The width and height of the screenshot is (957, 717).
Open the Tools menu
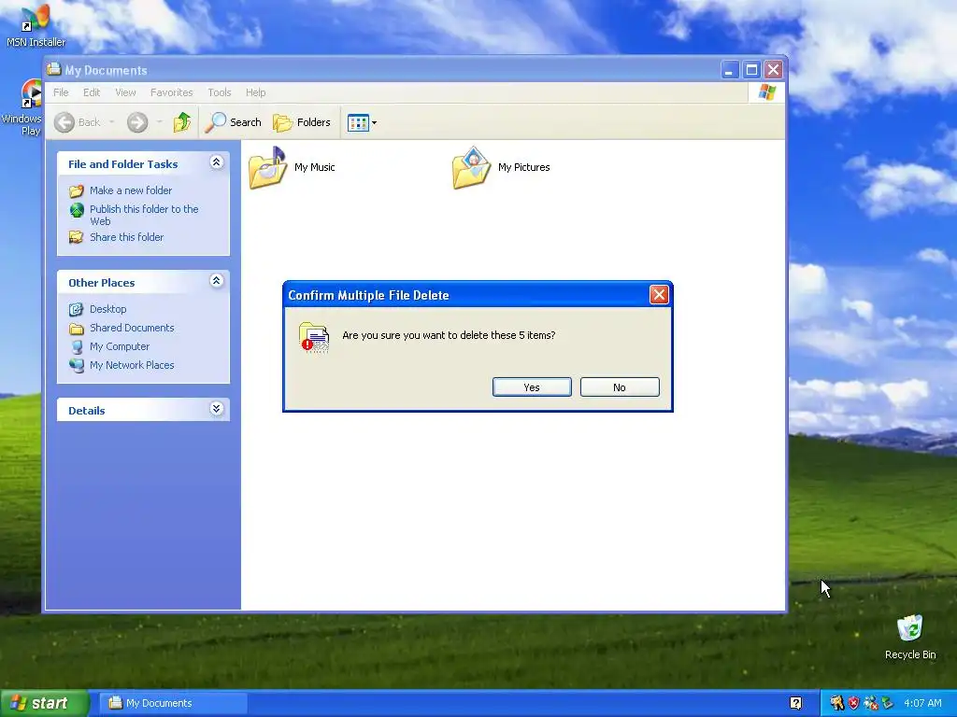(219, 92)
